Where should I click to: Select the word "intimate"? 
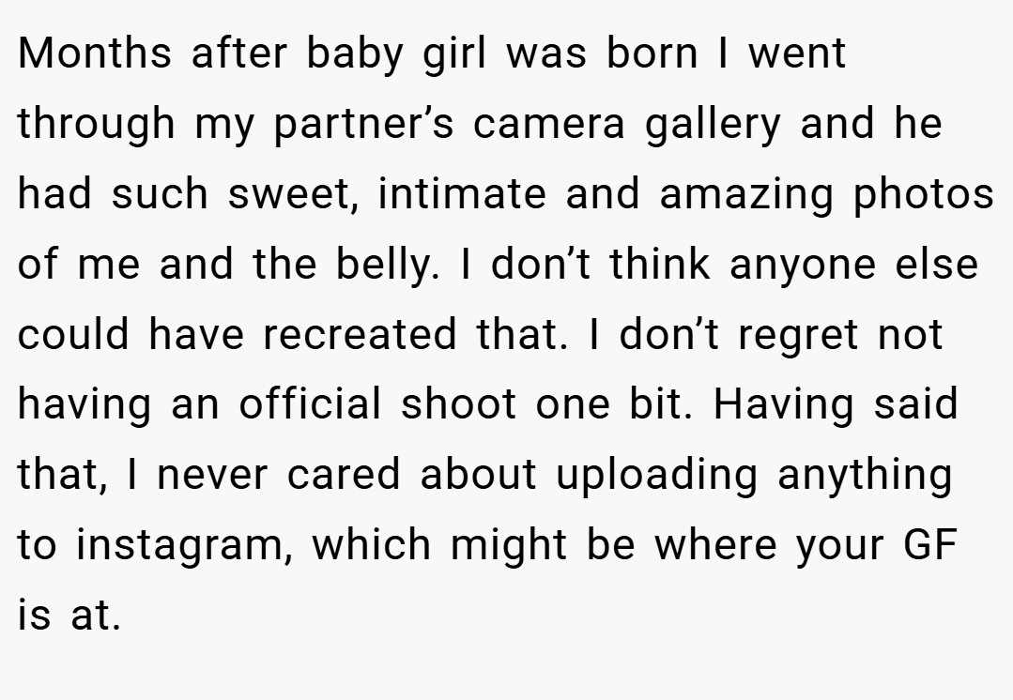pos(462,193)
